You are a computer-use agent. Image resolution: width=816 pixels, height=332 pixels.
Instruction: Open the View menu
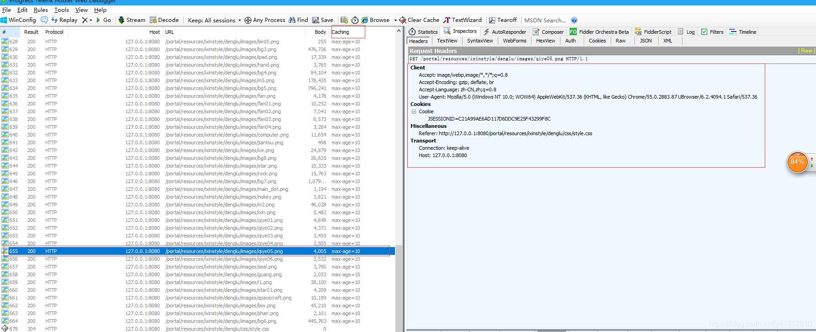point(81,10)
